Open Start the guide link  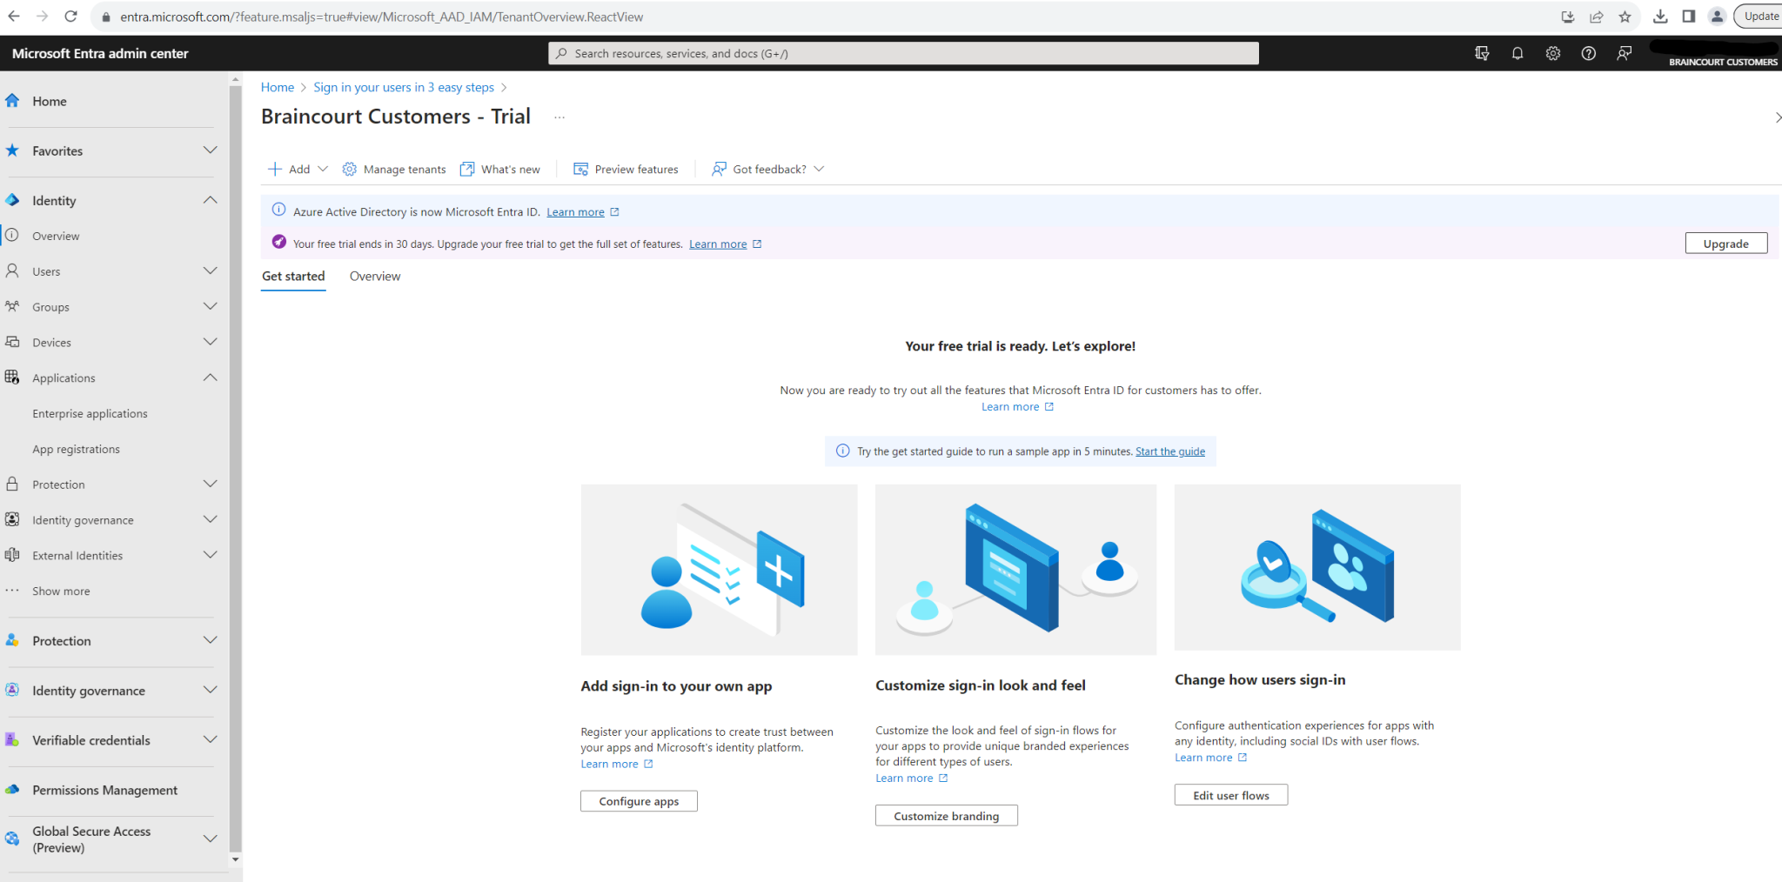pos(1169,451)
